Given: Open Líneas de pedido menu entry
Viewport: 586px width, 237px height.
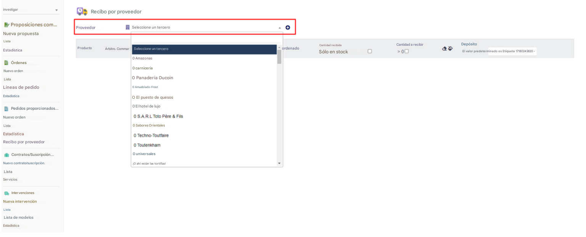Looking at the screenshot, I should [x=21, y=87].
